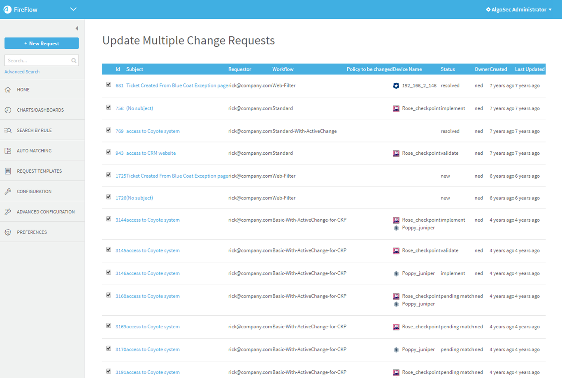This screenshot has height=378, width=562.
Task: Click device icon for 192_168_2_148
Action: [396, 86]
